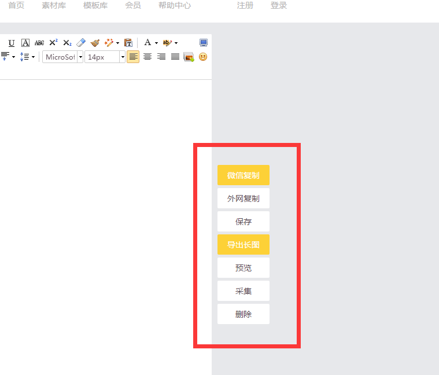Image resolution: width=439 pixels, height=375 pixels.
Task: Click the paste as plain text icon
Action: pyautogui.click(x=128, y=43)
